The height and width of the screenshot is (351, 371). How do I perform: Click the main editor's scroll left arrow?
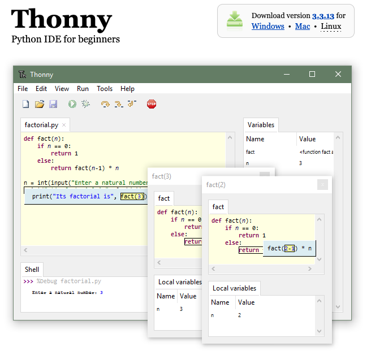pyautogui.click(x=25, y=250)
